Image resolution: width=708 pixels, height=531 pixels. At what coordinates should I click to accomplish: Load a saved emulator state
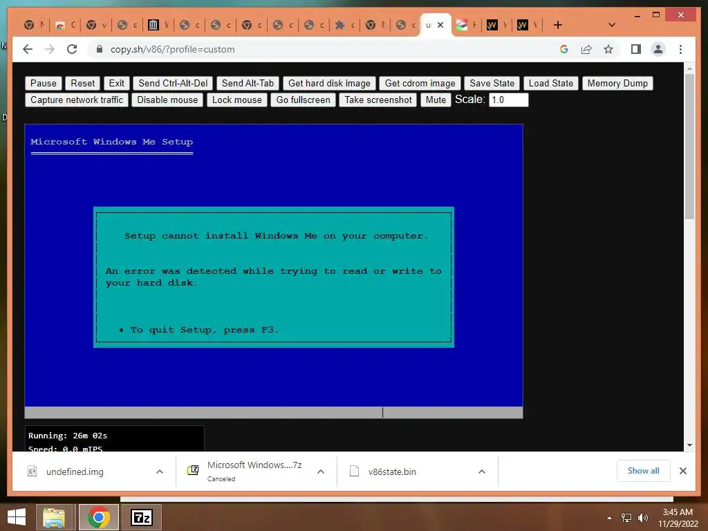(551, 83)
